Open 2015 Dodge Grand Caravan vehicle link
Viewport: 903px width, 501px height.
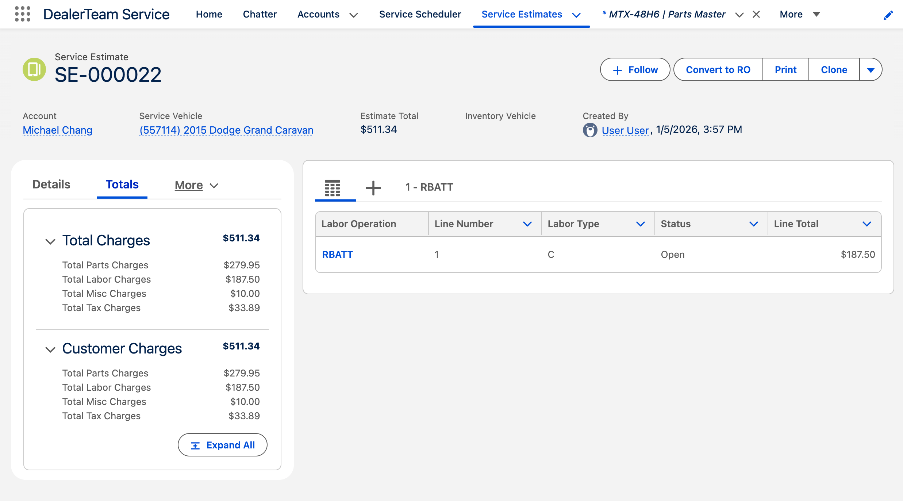pyautogui.click(x=226, y=130)
